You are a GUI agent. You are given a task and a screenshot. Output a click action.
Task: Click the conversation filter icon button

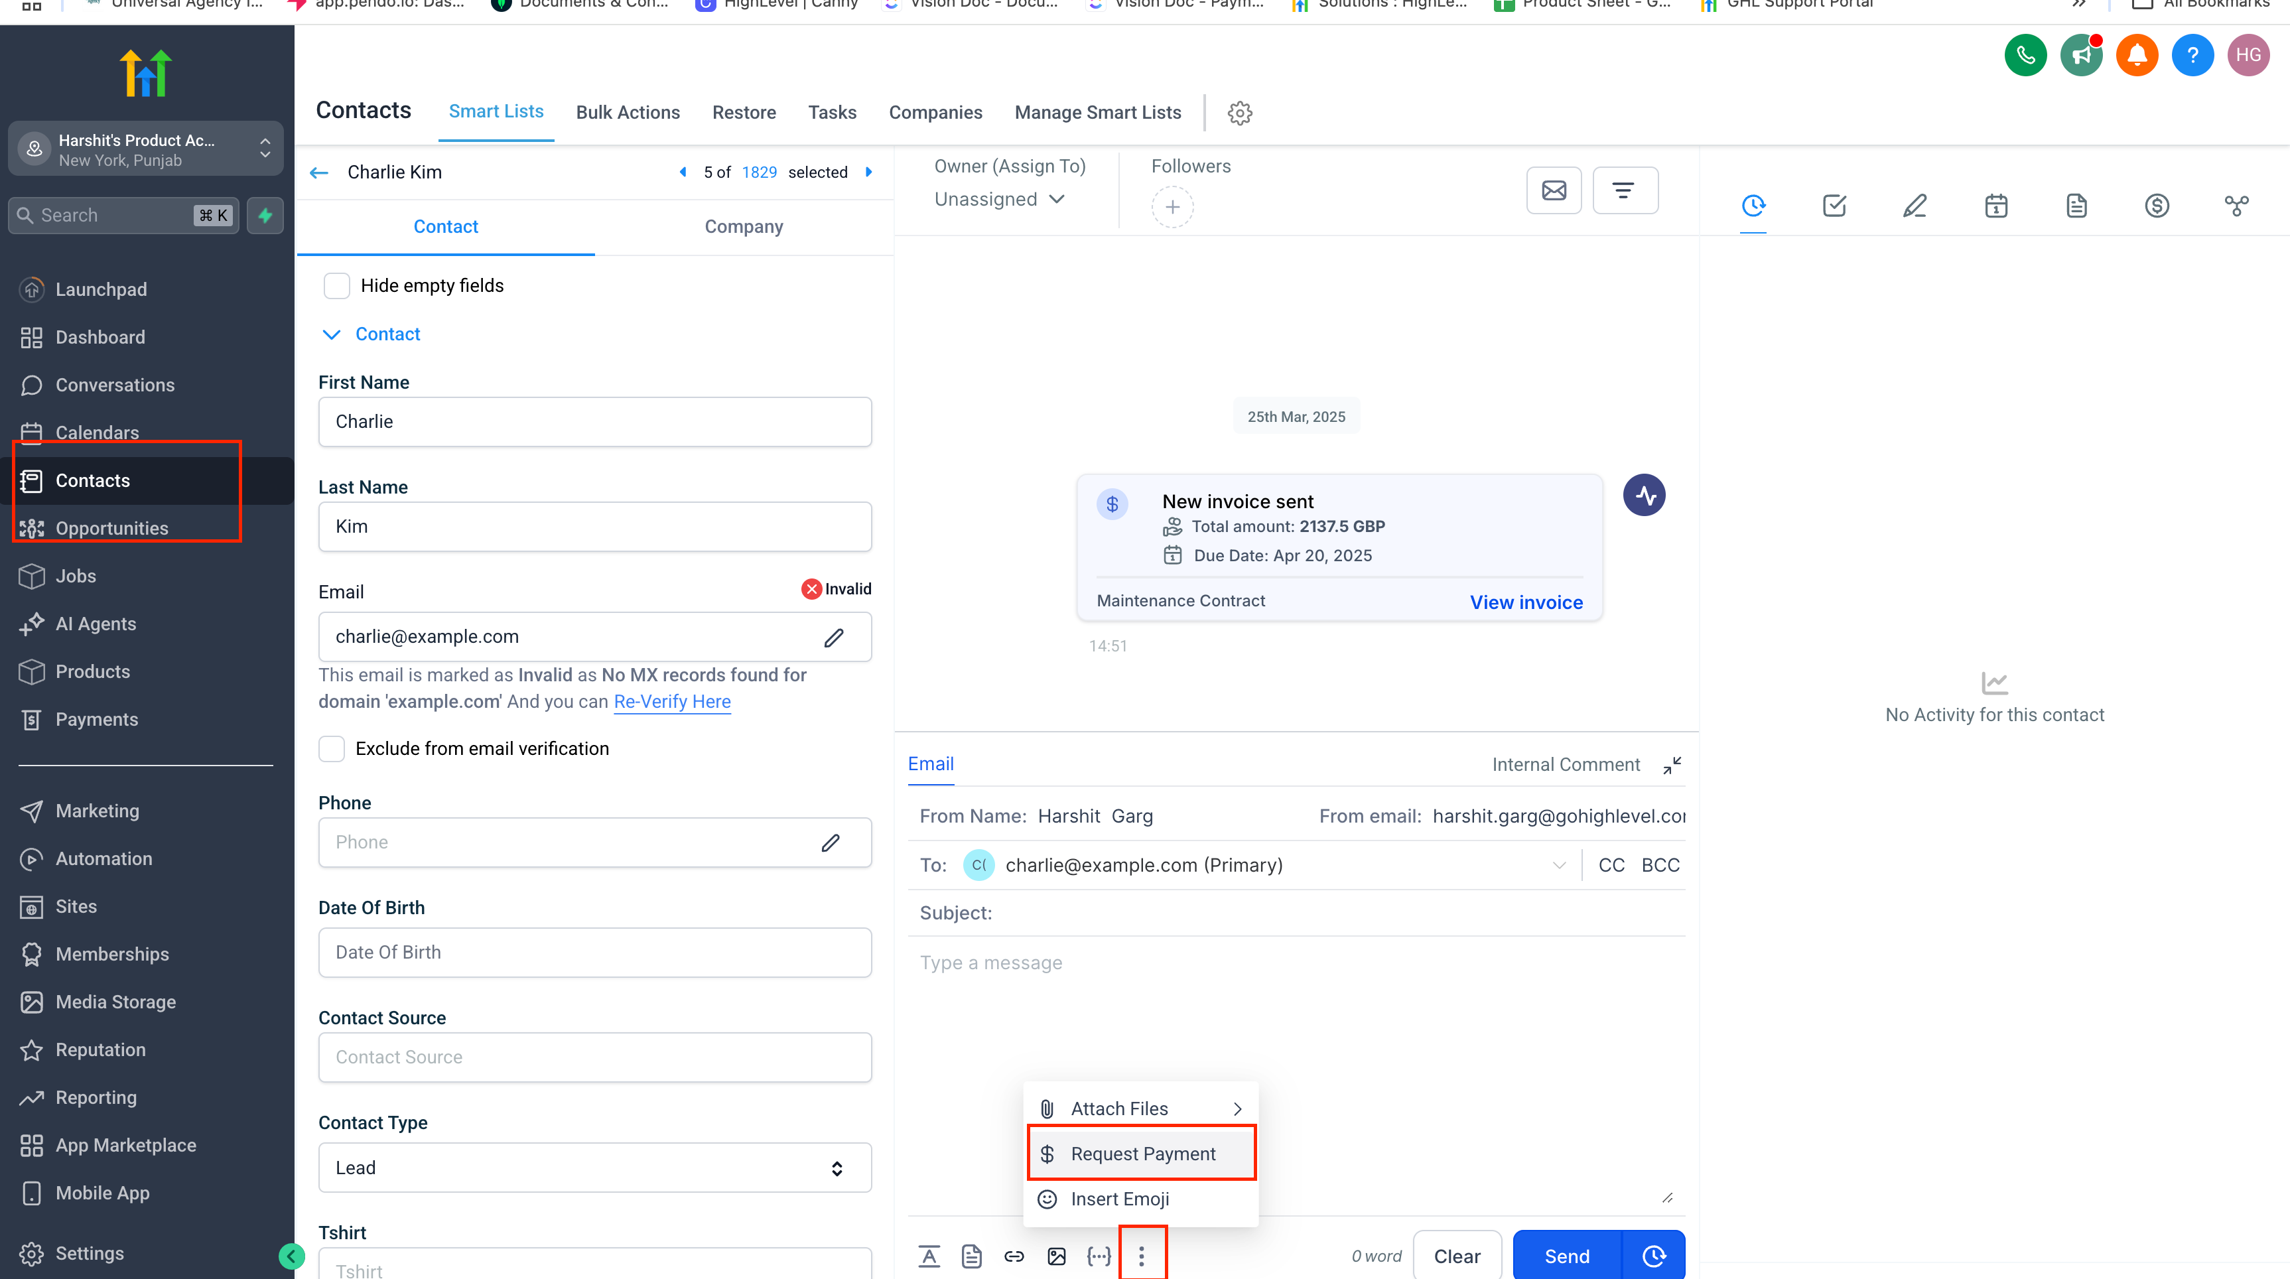point(1624,190)
